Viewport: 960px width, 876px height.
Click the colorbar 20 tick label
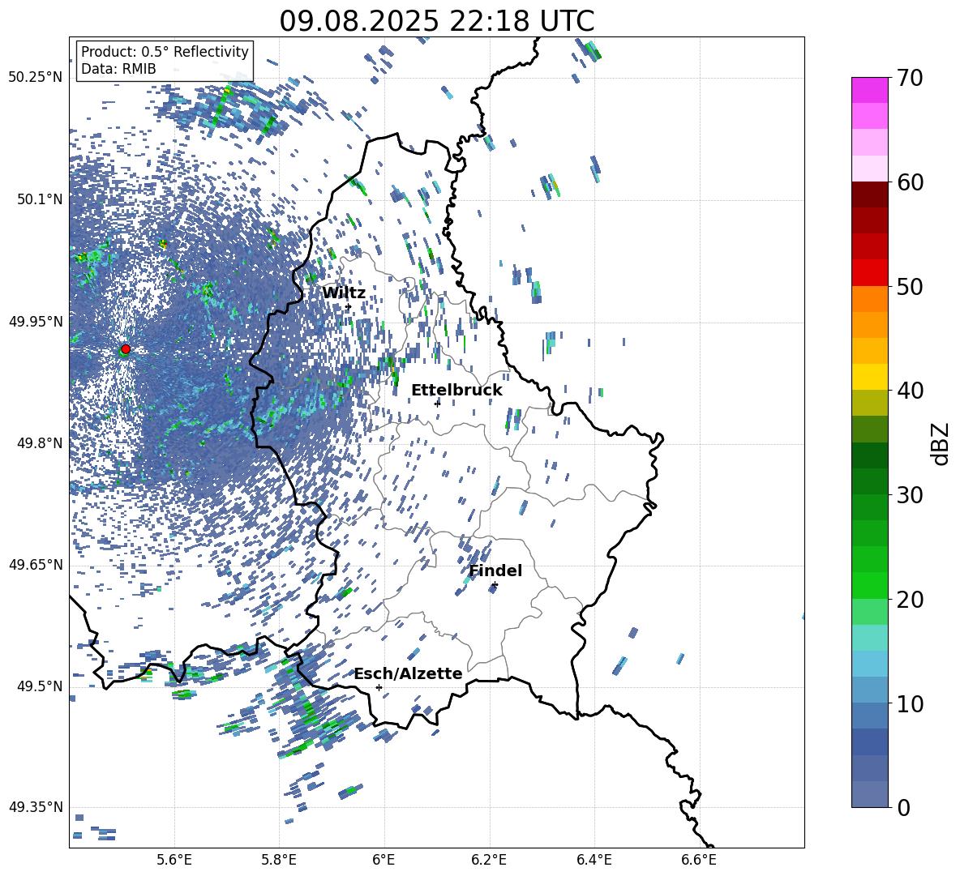910,599
